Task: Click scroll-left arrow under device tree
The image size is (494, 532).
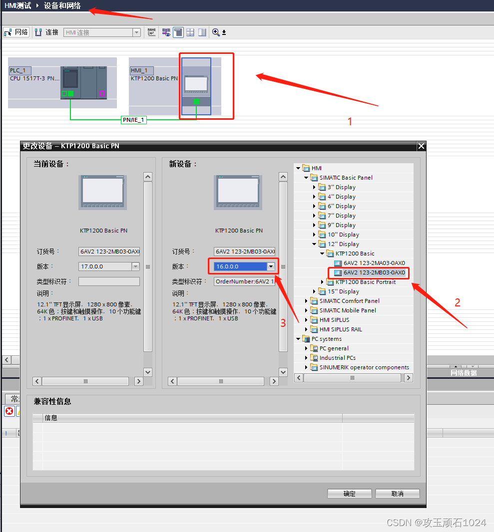Action: 299,378
